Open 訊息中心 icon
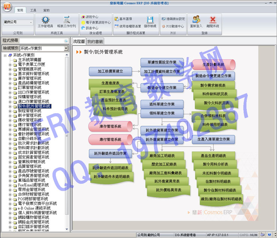Image resolution: width=277 pixels, height=238 pixels. [x=83, y=28]
